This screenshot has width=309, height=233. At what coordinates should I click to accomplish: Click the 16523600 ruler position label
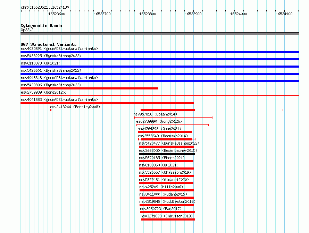(x=57, y=14)
